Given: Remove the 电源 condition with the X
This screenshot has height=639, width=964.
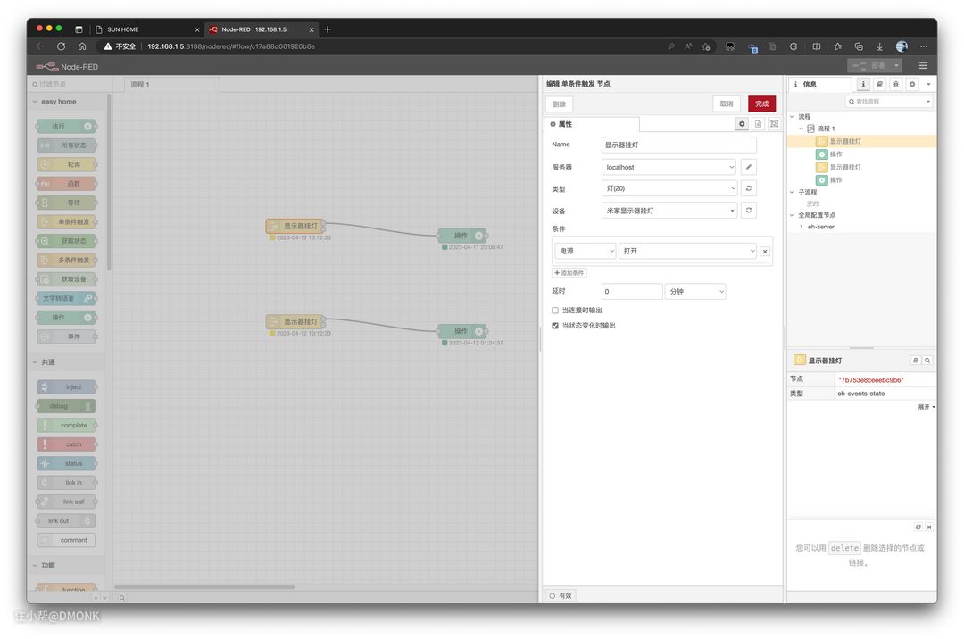Looking at the screenshot, I should (x=764, y=252).
